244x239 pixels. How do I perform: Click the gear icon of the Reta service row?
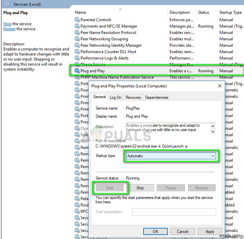click(x=77, y=198)
